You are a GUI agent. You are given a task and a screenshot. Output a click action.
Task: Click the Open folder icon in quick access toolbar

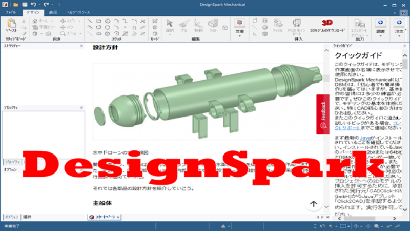coord(16,5)
